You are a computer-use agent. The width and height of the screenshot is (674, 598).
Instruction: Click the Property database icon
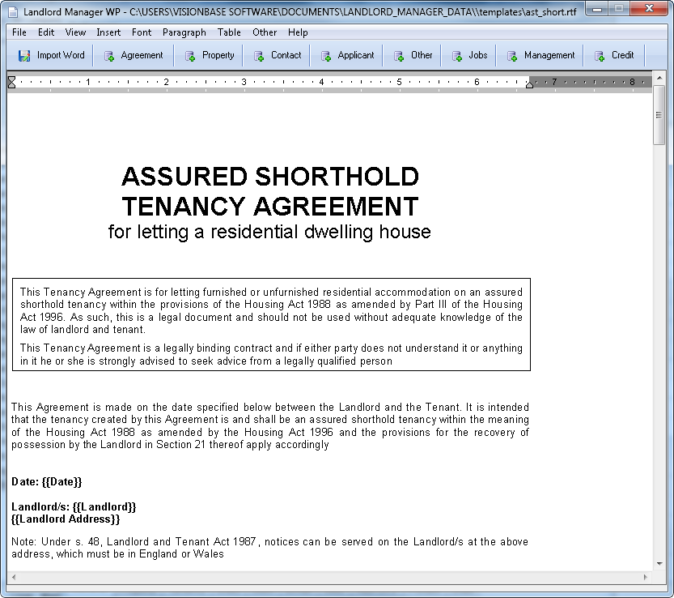(x=190, y=56)
